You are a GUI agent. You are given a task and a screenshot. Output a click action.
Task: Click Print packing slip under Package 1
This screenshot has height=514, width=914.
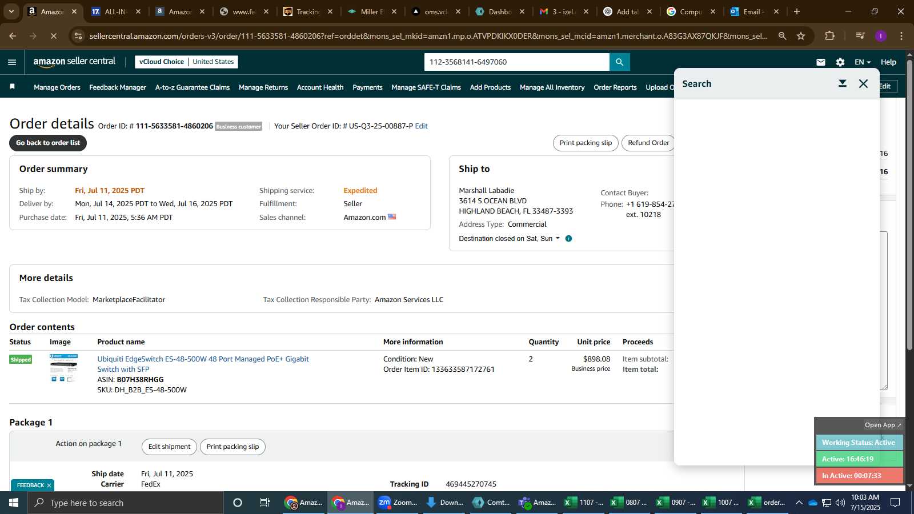tap(232, 447)
